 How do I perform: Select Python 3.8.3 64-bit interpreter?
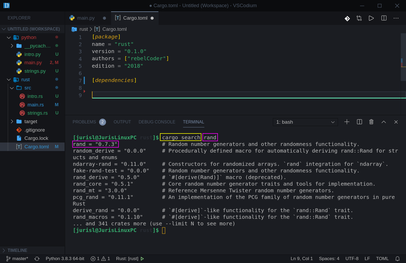tap(65, 258)
